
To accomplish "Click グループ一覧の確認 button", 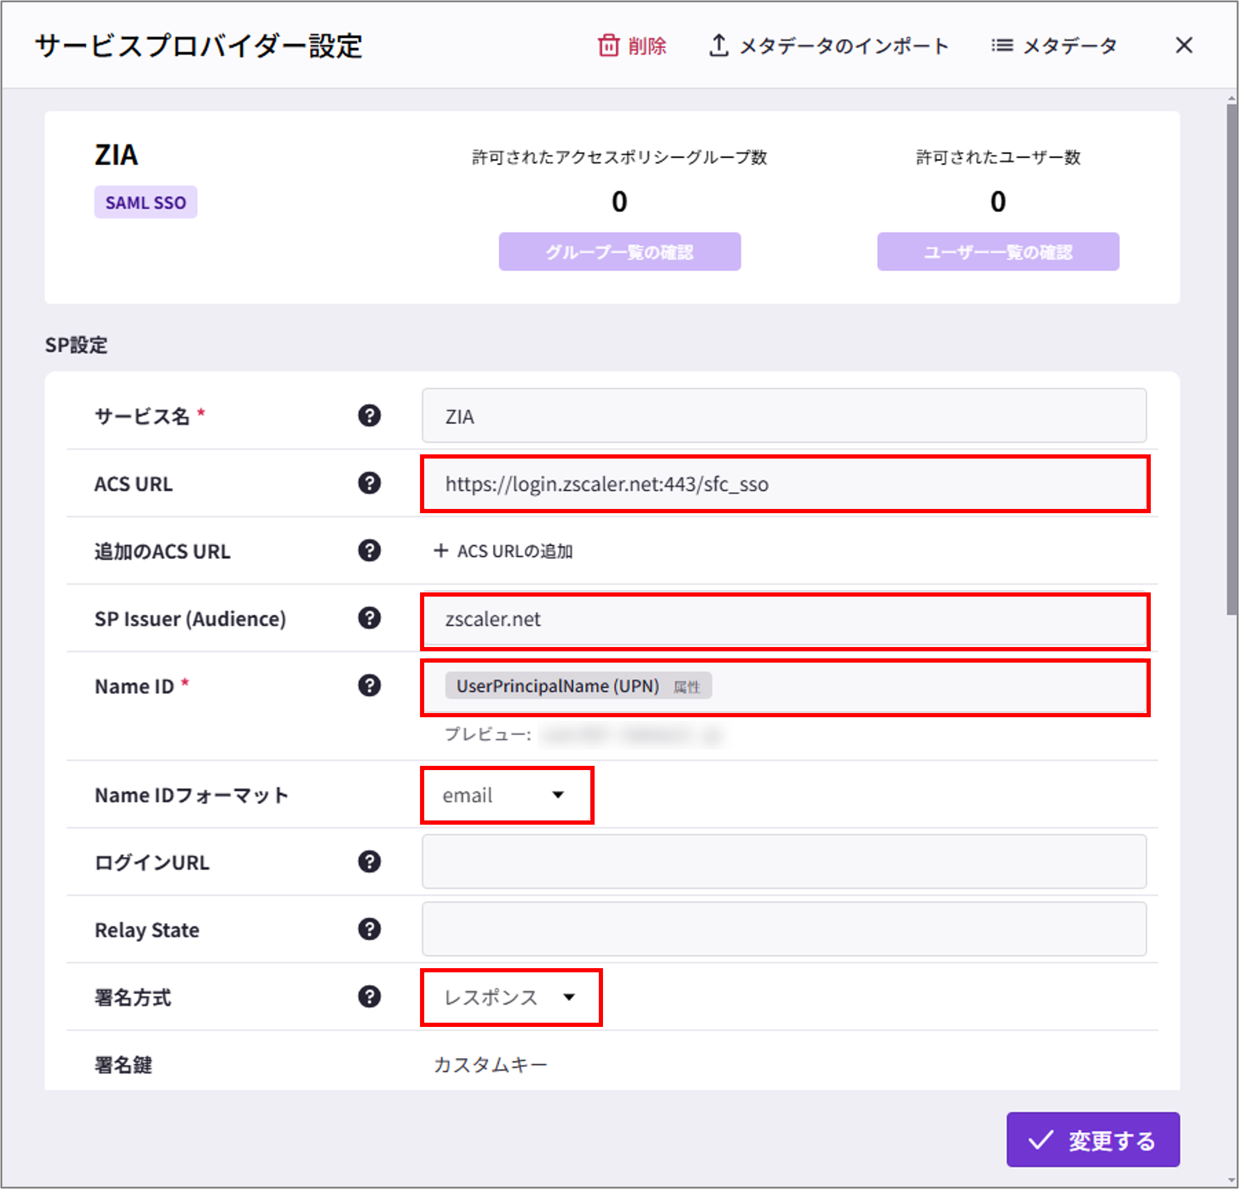I will (619, 251).
